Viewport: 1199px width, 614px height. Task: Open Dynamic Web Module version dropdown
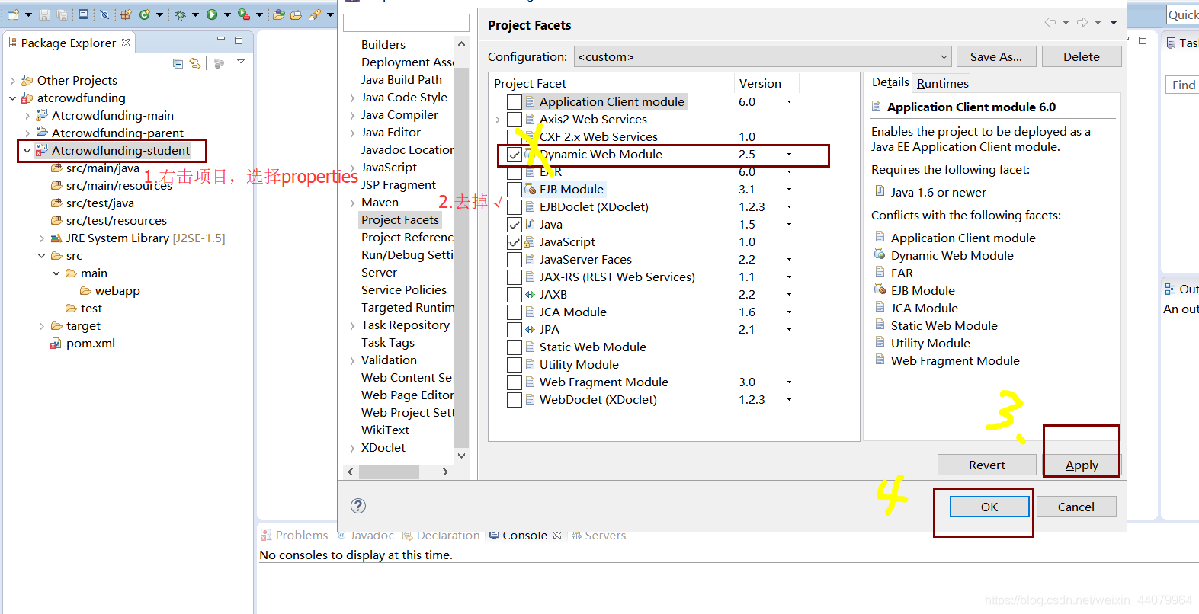pyautogui.click(x=789, y=155)
